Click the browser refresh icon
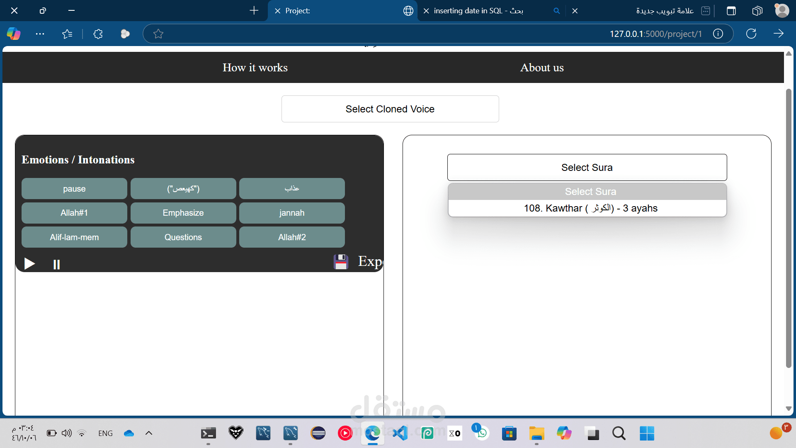The height and width of the screenshot is (448, 796). point(751,34)
